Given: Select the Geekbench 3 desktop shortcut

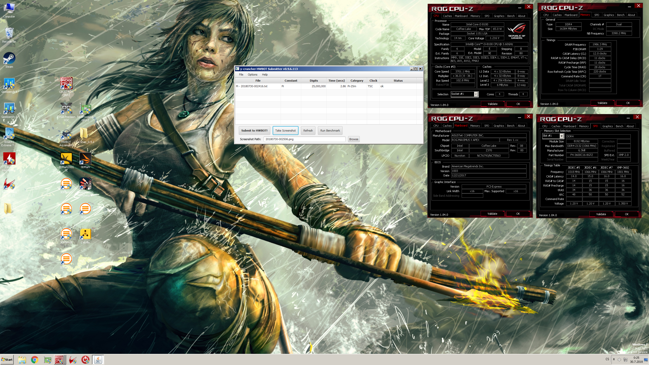Looking at the screenshot, I should click(x=9, y=111).
